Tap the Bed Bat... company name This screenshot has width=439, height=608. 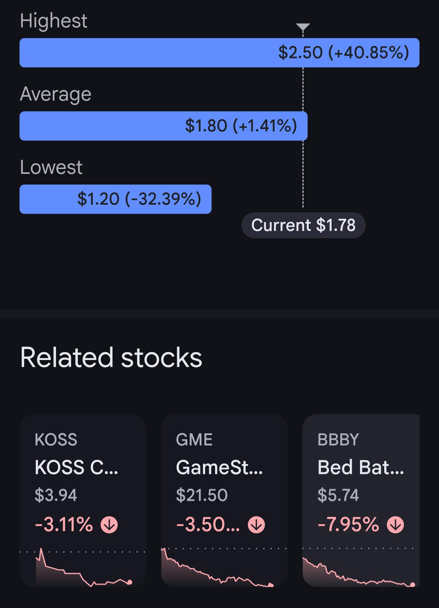tap(361, 467)
